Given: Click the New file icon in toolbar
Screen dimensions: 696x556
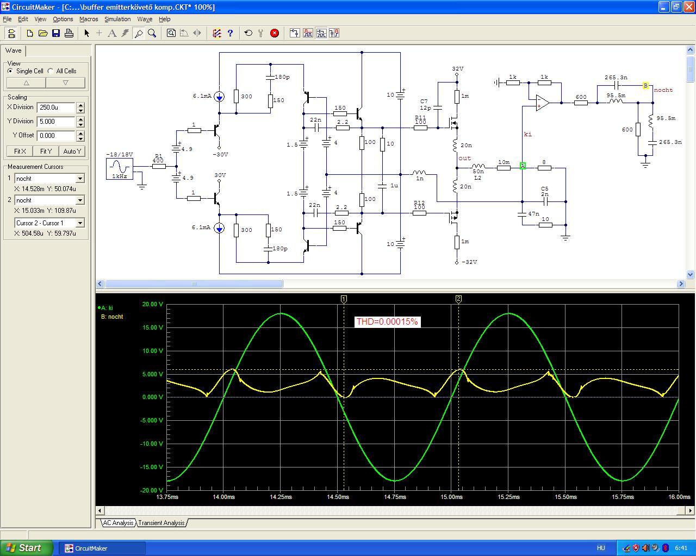Looking at the screenshot, I should (x=30, y=33).
